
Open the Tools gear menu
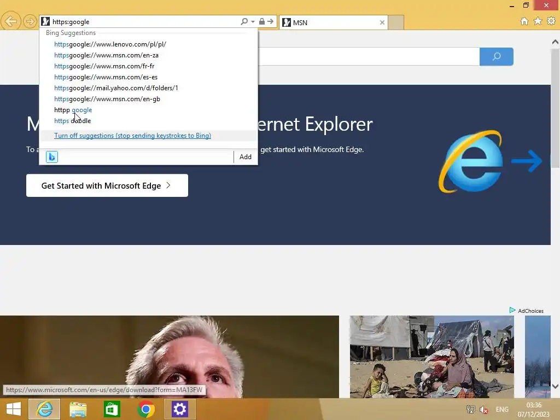[551, 21]
